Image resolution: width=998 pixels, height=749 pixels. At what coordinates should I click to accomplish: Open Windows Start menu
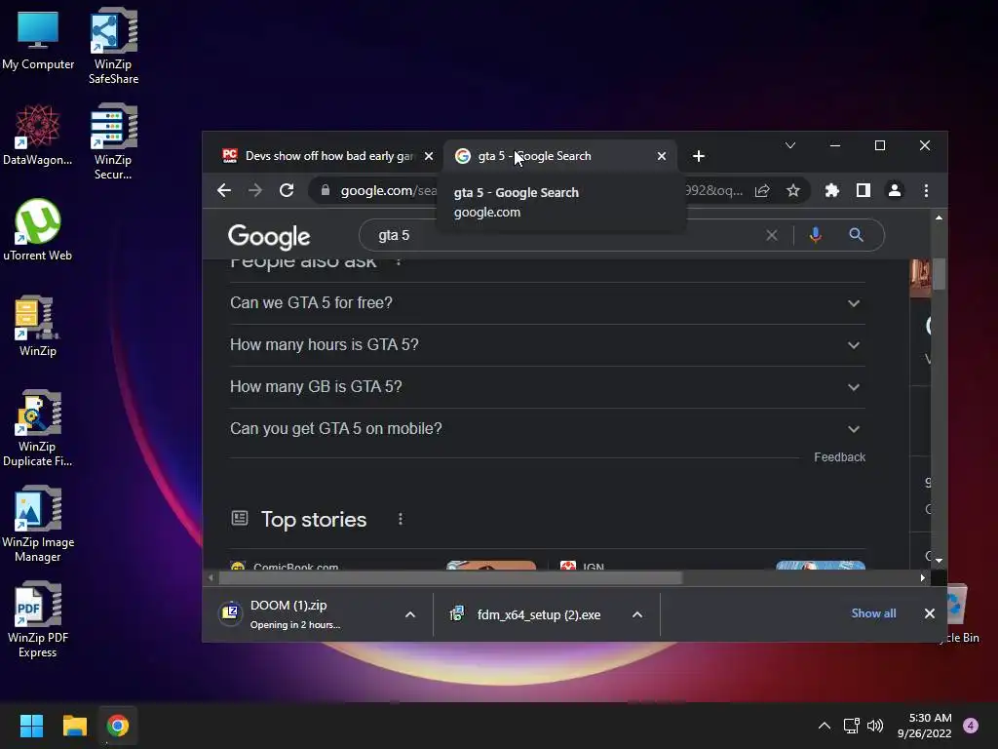31,726
